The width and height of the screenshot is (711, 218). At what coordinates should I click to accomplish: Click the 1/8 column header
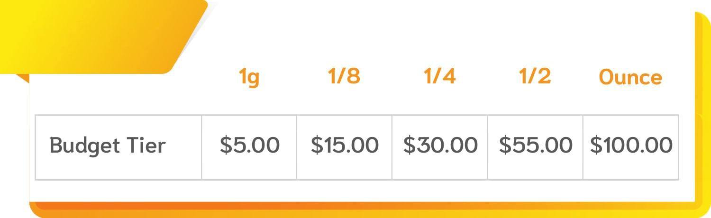coord(344,76)
